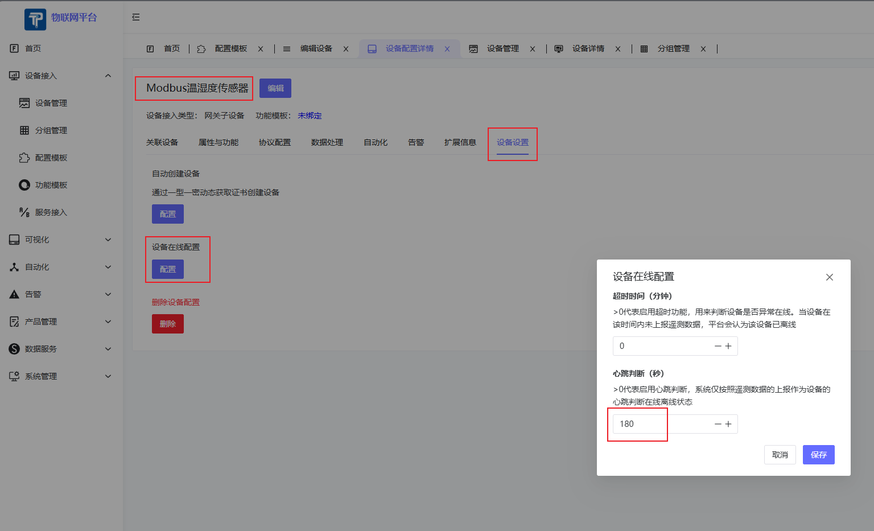Click the 保存 button in the dialog
This screenshot has width=874, height=531.
tap(818, 454)
